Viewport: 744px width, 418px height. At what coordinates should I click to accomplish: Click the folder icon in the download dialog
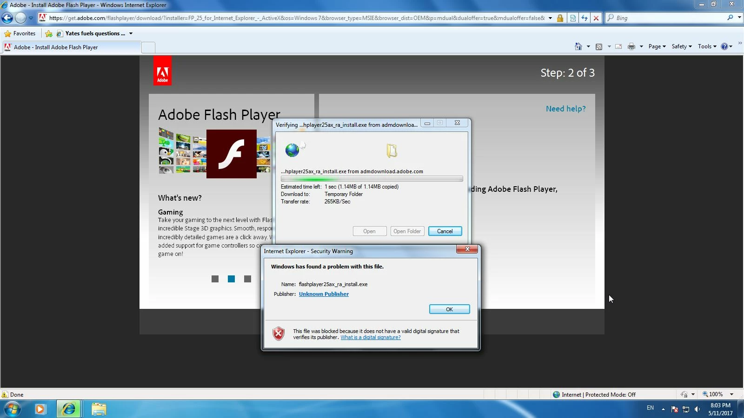click(392, 150)
